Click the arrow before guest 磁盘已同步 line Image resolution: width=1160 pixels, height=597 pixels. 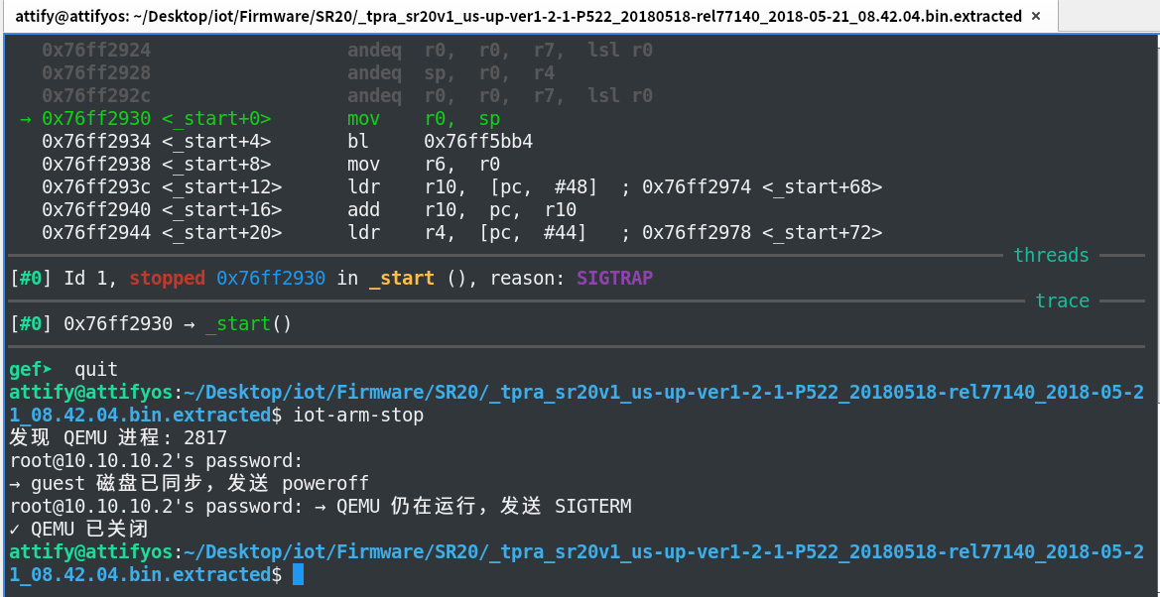15,484
